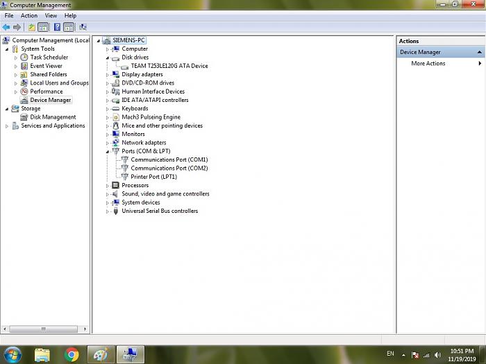Click the volume speaker tray icon
486x364 pixels.
[437, 355]
